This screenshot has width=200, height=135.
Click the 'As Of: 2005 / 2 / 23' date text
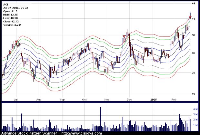(15, 8)
